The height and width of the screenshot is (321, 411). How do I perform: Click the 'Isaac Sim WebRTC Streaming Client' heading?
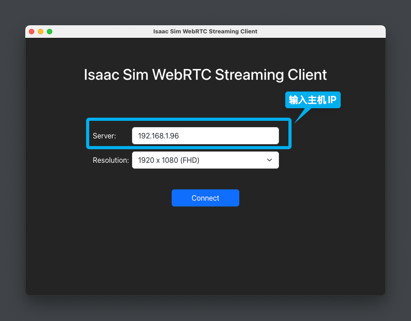coord(205,75)
